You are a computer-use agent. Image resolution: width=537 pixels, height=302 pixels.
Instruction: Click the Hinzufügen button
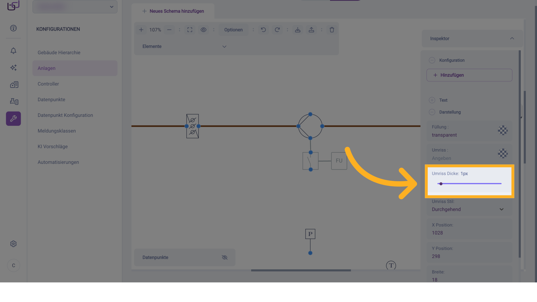pos(469,75)
